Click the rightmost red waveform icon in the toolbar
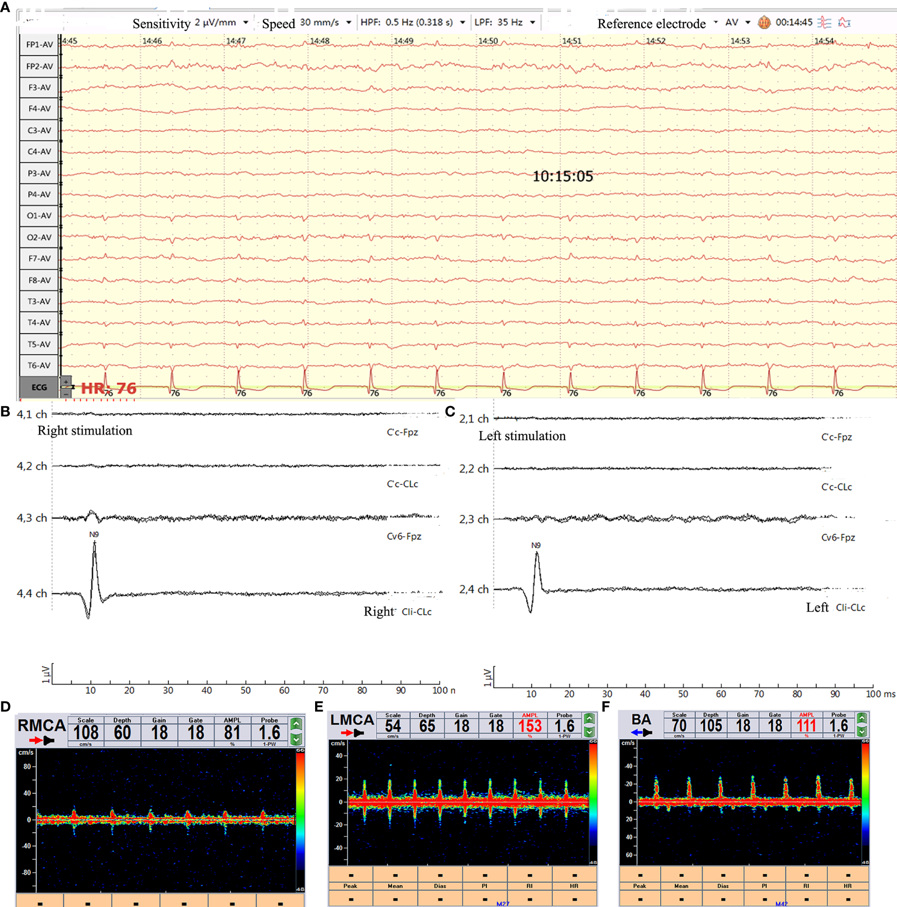The width and height of the screenshot is (897, 907). click(x=844, y=22)
